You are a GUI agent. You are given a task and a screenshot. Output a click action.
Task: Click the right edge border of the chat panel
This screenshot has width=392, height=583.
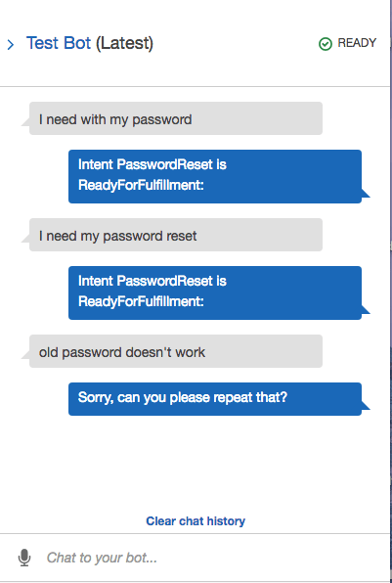pyautogui.click(x=390, y=291)
